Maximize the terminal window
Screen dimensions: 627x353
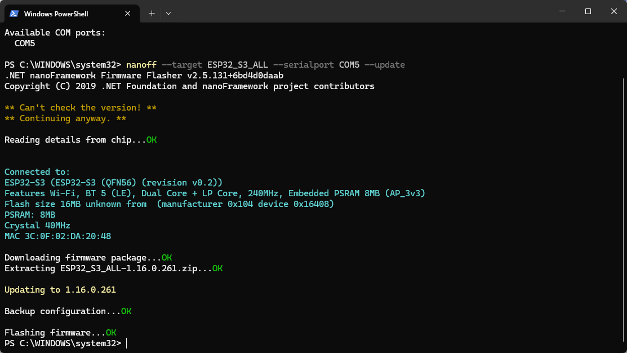coord(588,11)
